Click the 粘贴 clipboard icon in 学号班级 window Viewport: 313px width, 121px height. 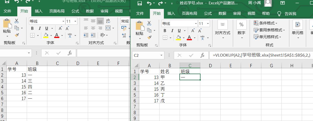tap(7, 23)
